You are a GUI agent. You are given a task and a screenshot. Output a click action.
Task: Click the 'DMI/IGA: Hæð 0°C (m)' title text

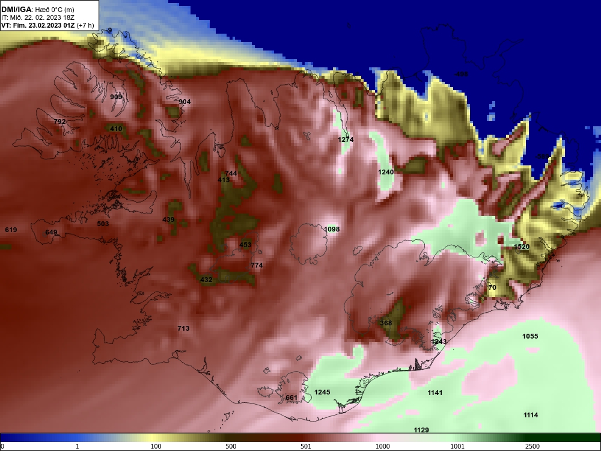coord(37,10)
